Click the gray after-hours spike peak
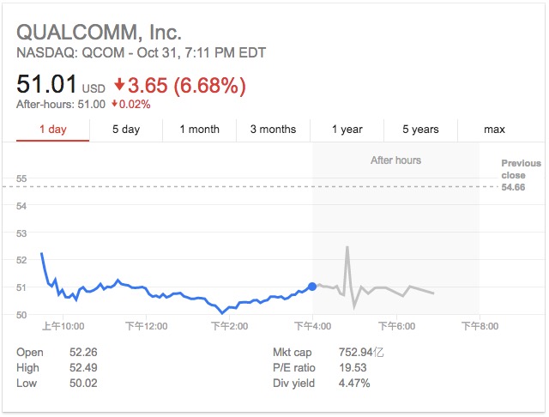The image size is (549, 417). pos(347,247)
